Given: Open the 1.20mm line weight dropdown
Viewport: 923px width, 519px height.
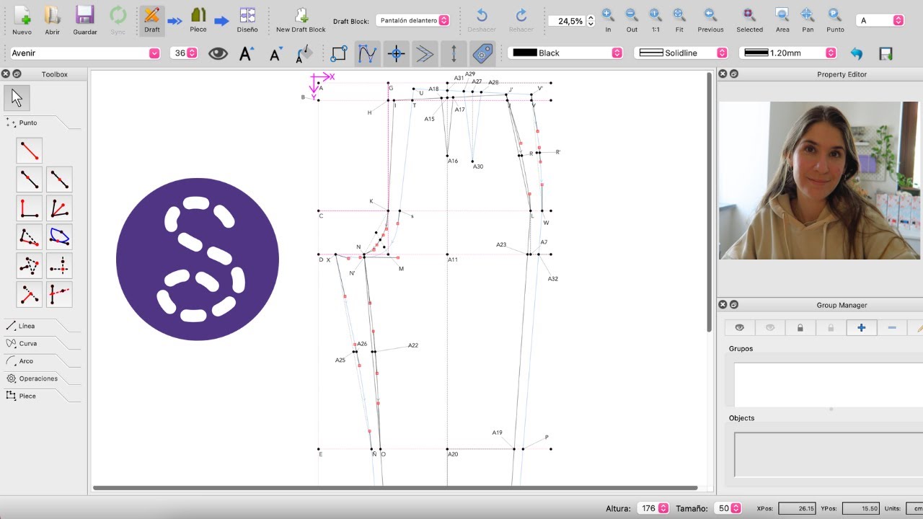Looking at the screenshot, I should (788, 53).
